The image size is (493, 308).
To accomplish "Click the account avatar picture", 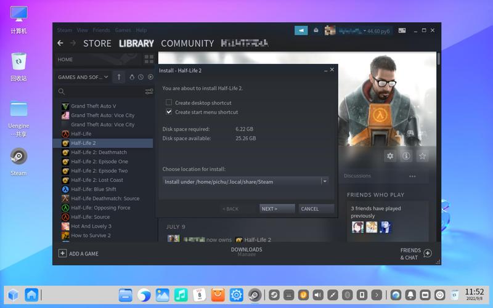I will click(330, 30).
